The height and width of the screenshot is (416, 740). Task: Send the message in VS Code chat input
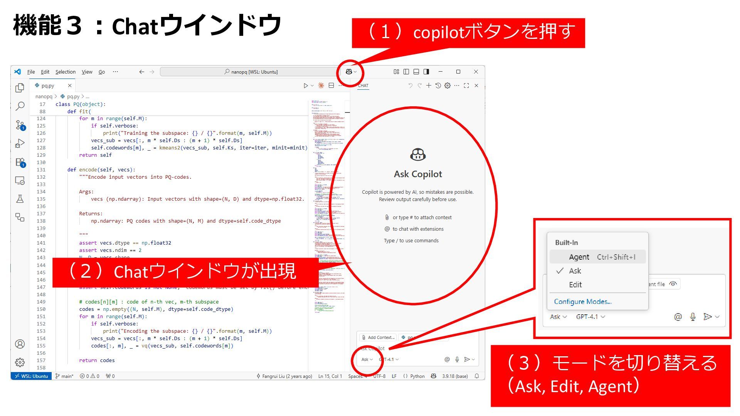pyautogui.click(x=467, y=359)
